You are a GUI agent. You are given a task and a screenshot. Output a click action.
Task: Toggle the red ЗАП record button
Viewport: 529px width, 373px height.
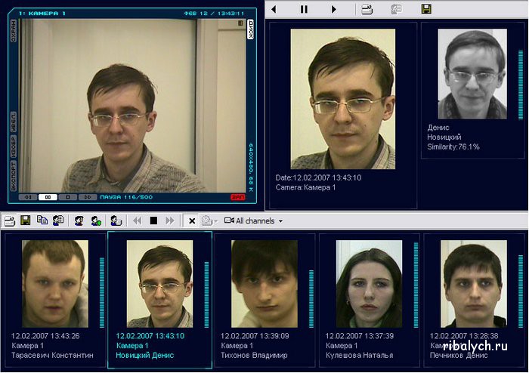[238, 197]
